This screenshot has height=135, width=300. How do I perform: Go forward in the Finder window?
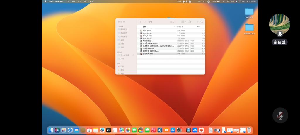click(x=145, y=22)
